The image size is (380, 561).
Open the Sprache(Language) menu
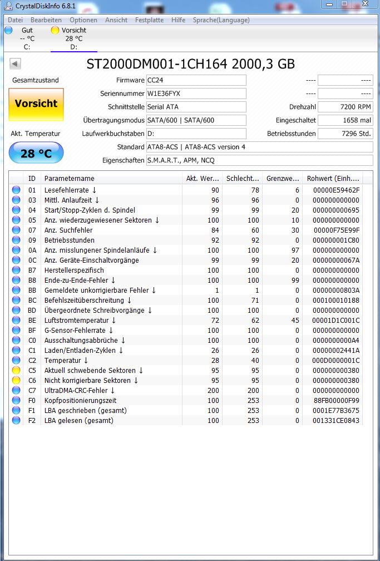click(x=221, y=20)
